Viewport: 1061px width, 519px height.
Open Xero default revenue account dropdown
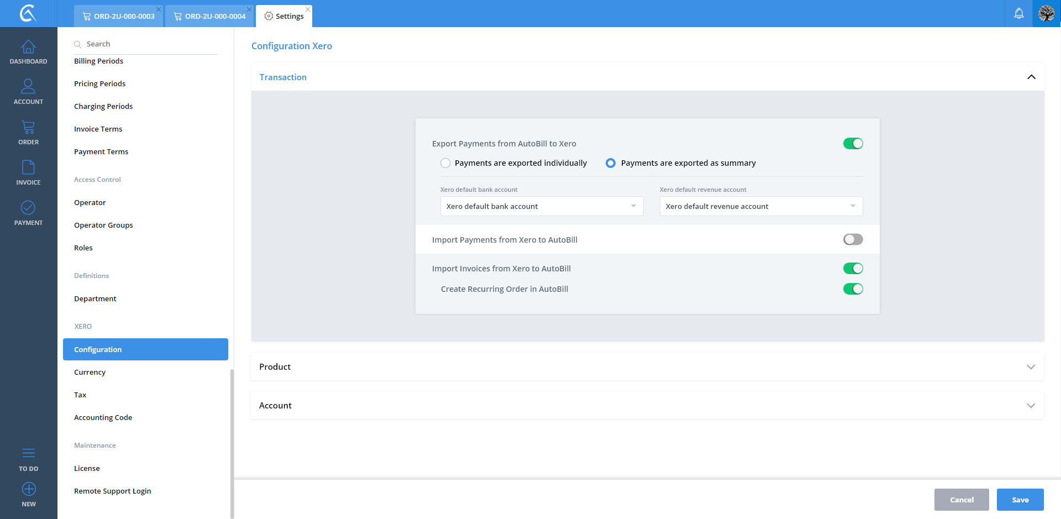(761, 206)
